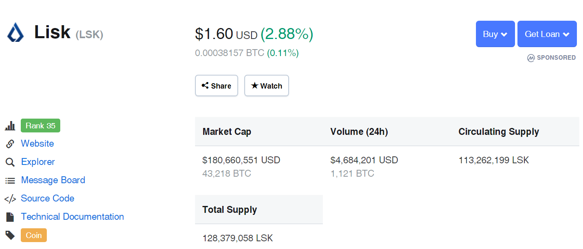This screenshot has width=583, height=249.
Task: Click the tag icon beside Coin
Action: pos(10,235)
